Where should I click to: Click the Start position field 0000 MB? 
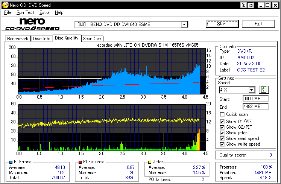click(x=255, y=99)
